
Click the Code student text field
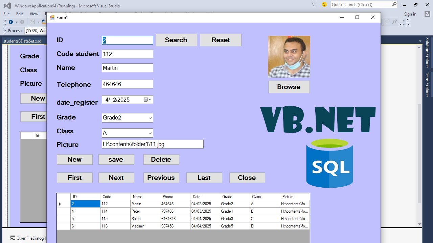[x=128, y=54]
